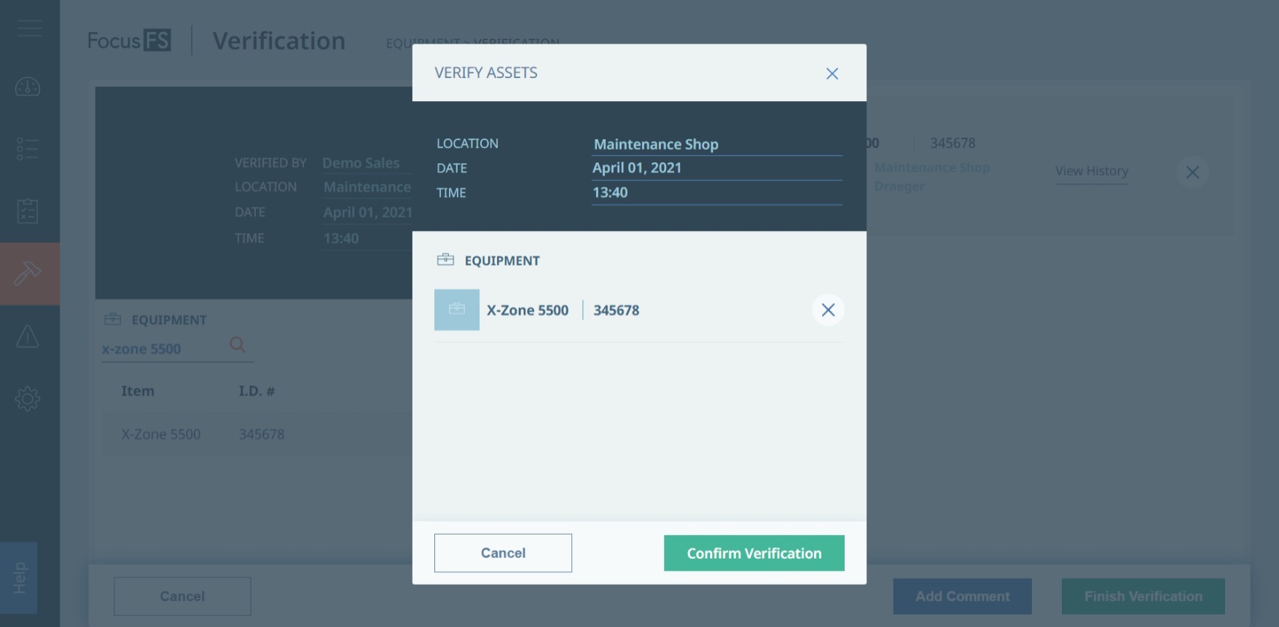Screen dimensions: 1279x627
Task: Click the FocusFS logo
Action: (129, 41)
